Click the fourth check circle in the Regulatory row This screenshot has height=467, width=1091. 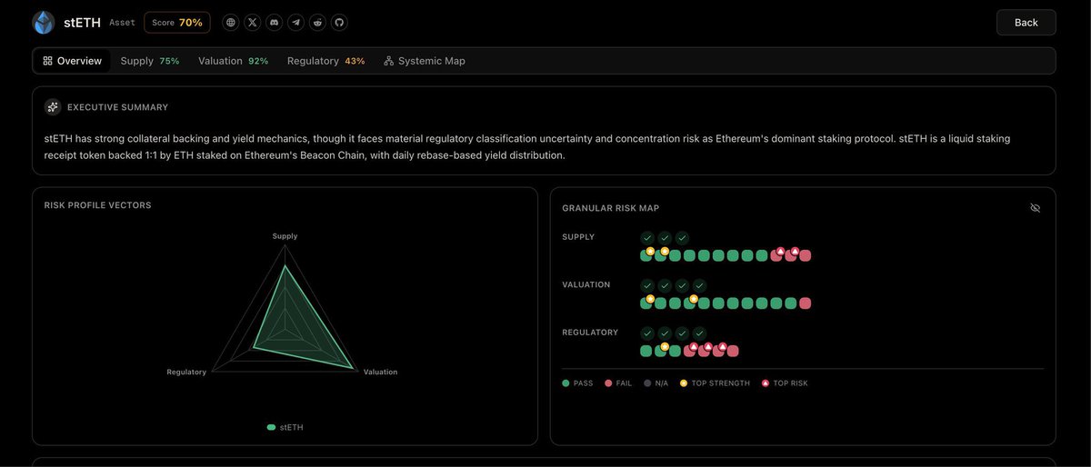(x=699, y=333)
